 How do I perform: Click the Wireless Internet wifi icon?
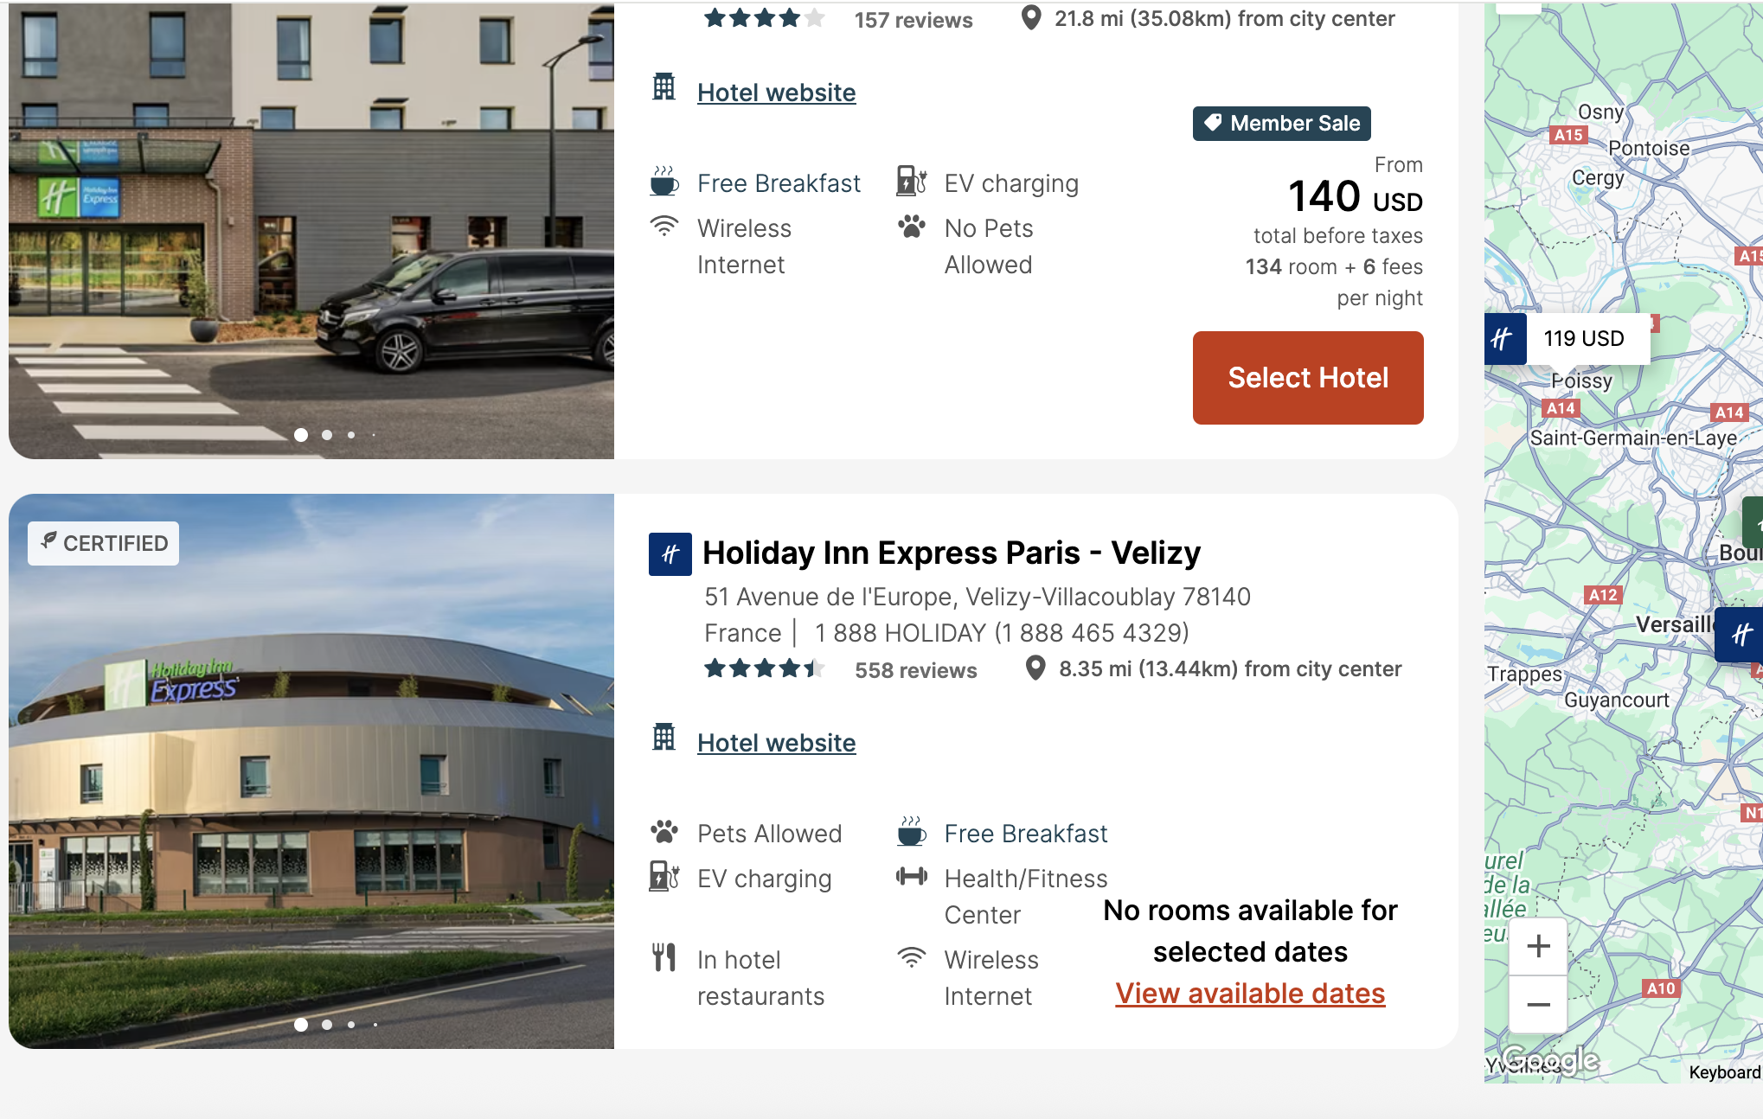[663, 226]
